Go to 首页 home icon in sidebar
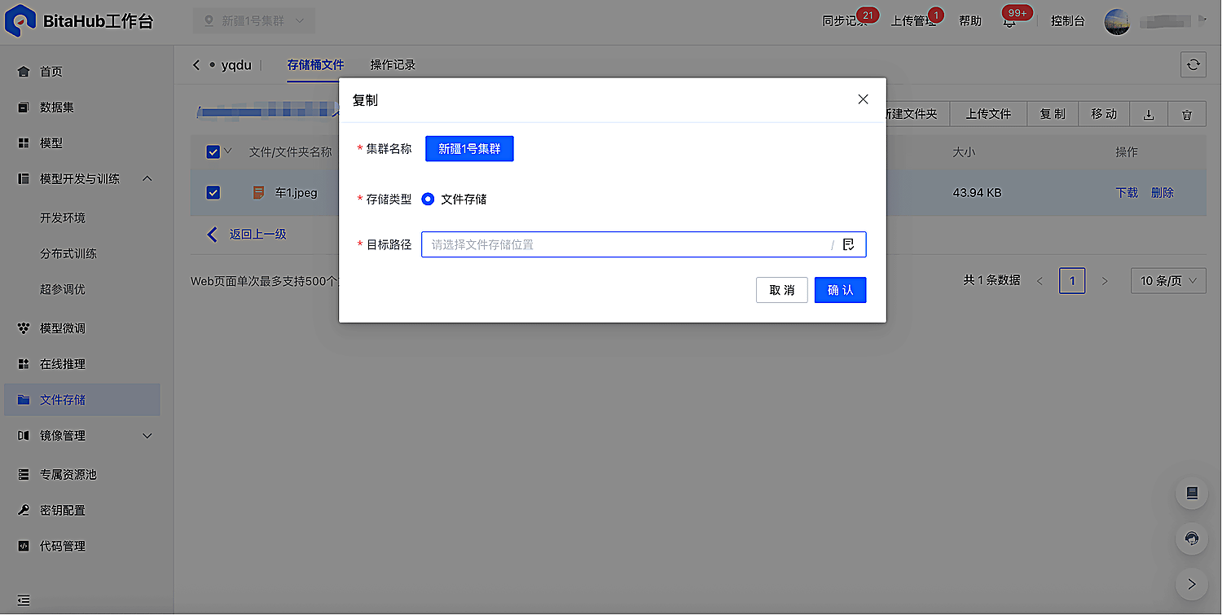This screenshot has height=615, width=1222. click(x=24, y=72)
